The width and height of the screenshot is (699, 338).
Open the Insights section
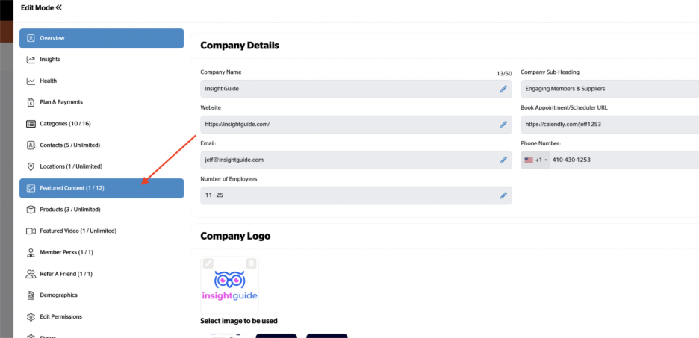pyautogui.click(x=50, y=60)
